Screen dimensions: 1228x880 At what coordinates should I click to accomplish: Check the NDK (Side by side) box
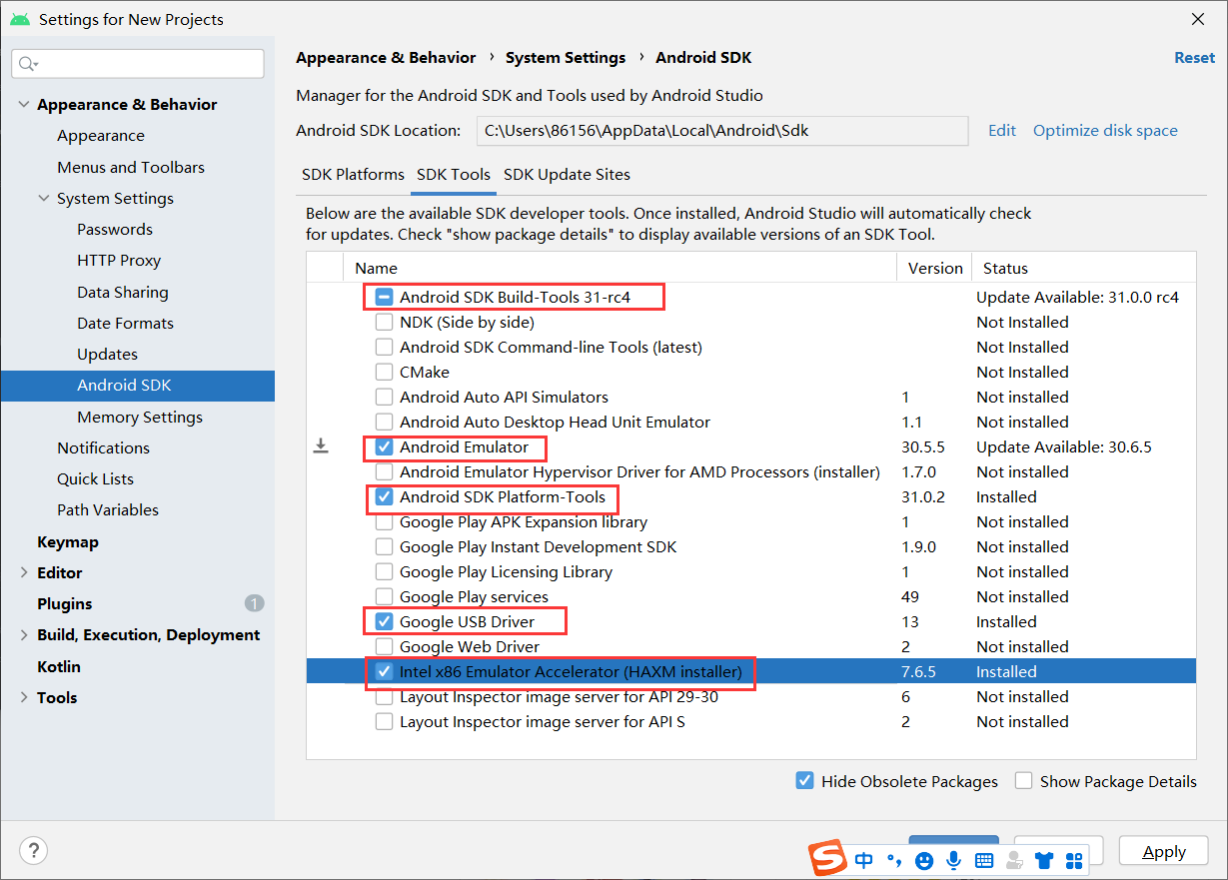point(384,322)
